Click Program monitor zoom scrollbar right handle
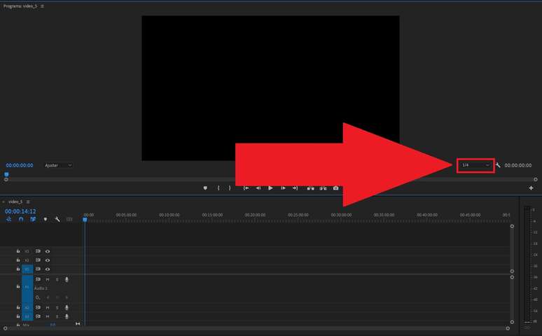Viewport: 542px width, 336px height. pyautogui.click(x=536, y=179)
